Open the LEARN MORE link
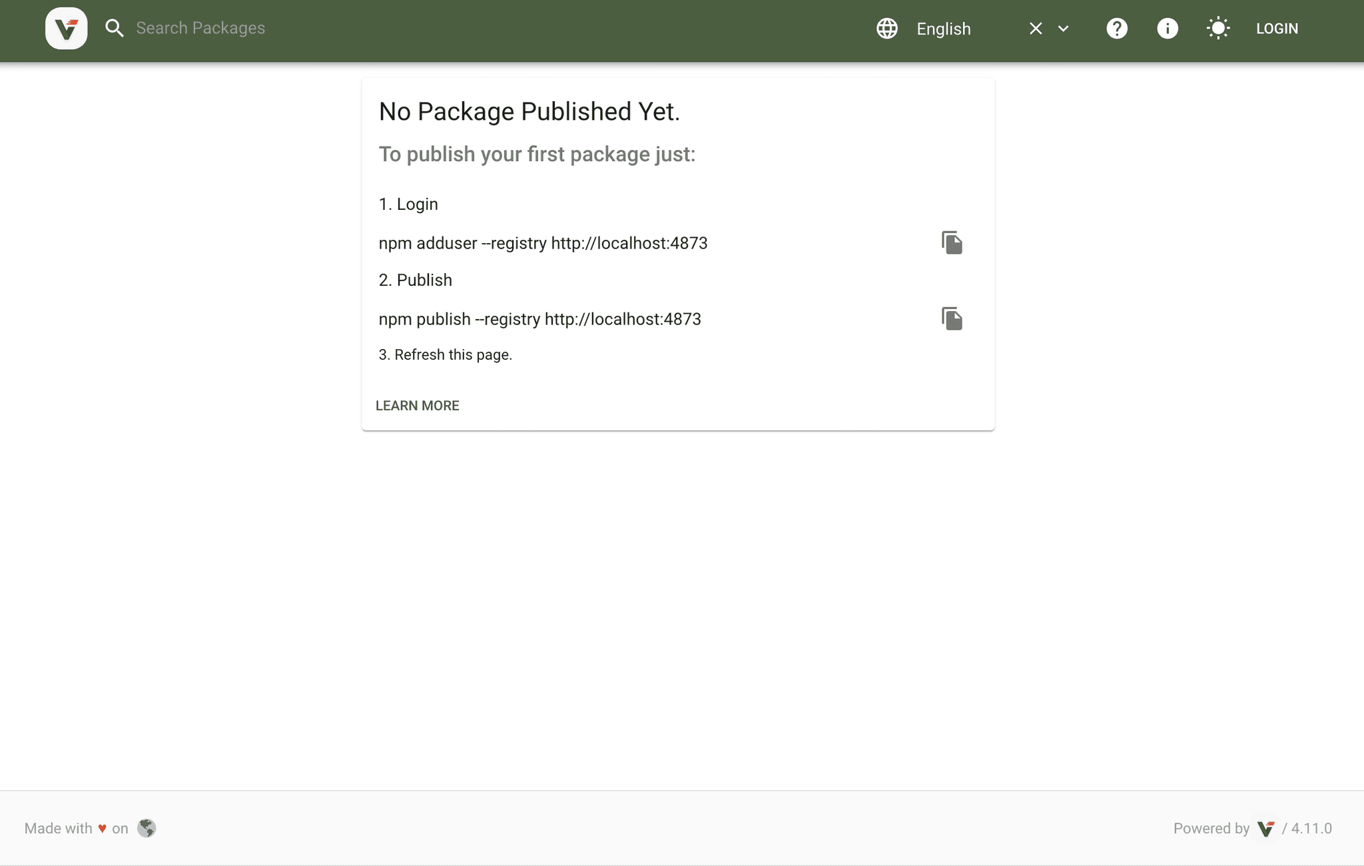This screenshot has width=1364, height=866. tap(418, 406)
